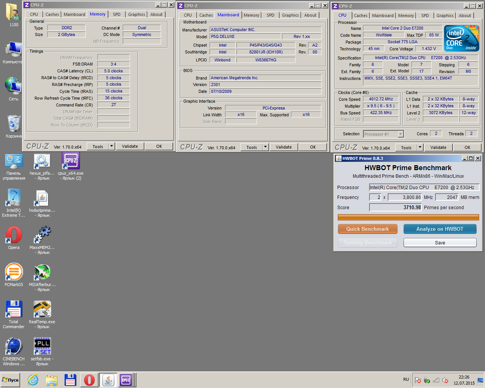Select the Core Speed value 4012.72 MHz

[381, 99]
